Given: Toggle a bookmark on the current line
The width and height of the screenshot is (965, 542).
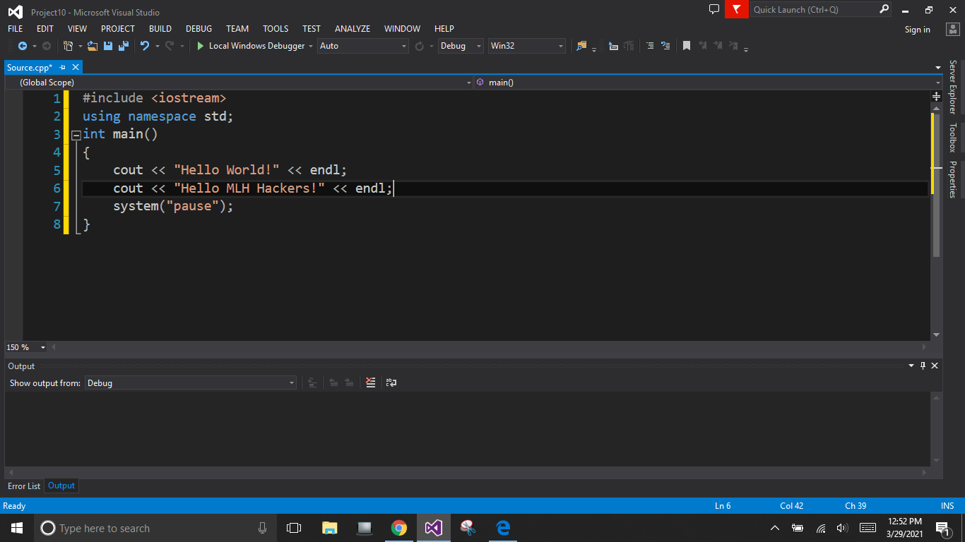Looking at the screenshot, I should point(686,46).
